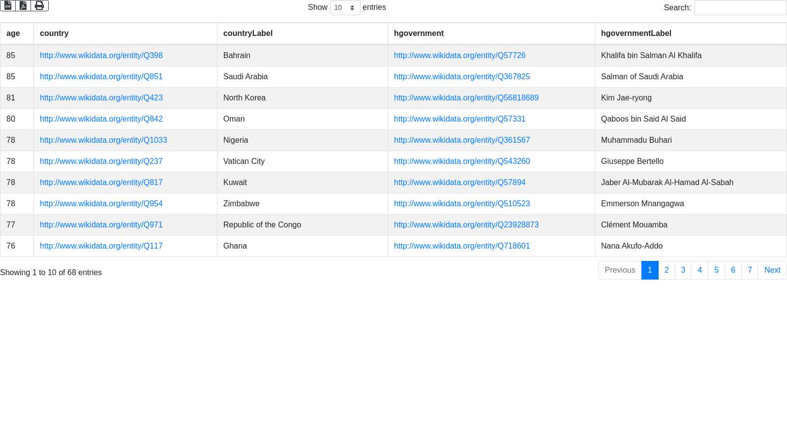Open the Show entries count dropdown
787x443 pixels.
coord(345,7)
